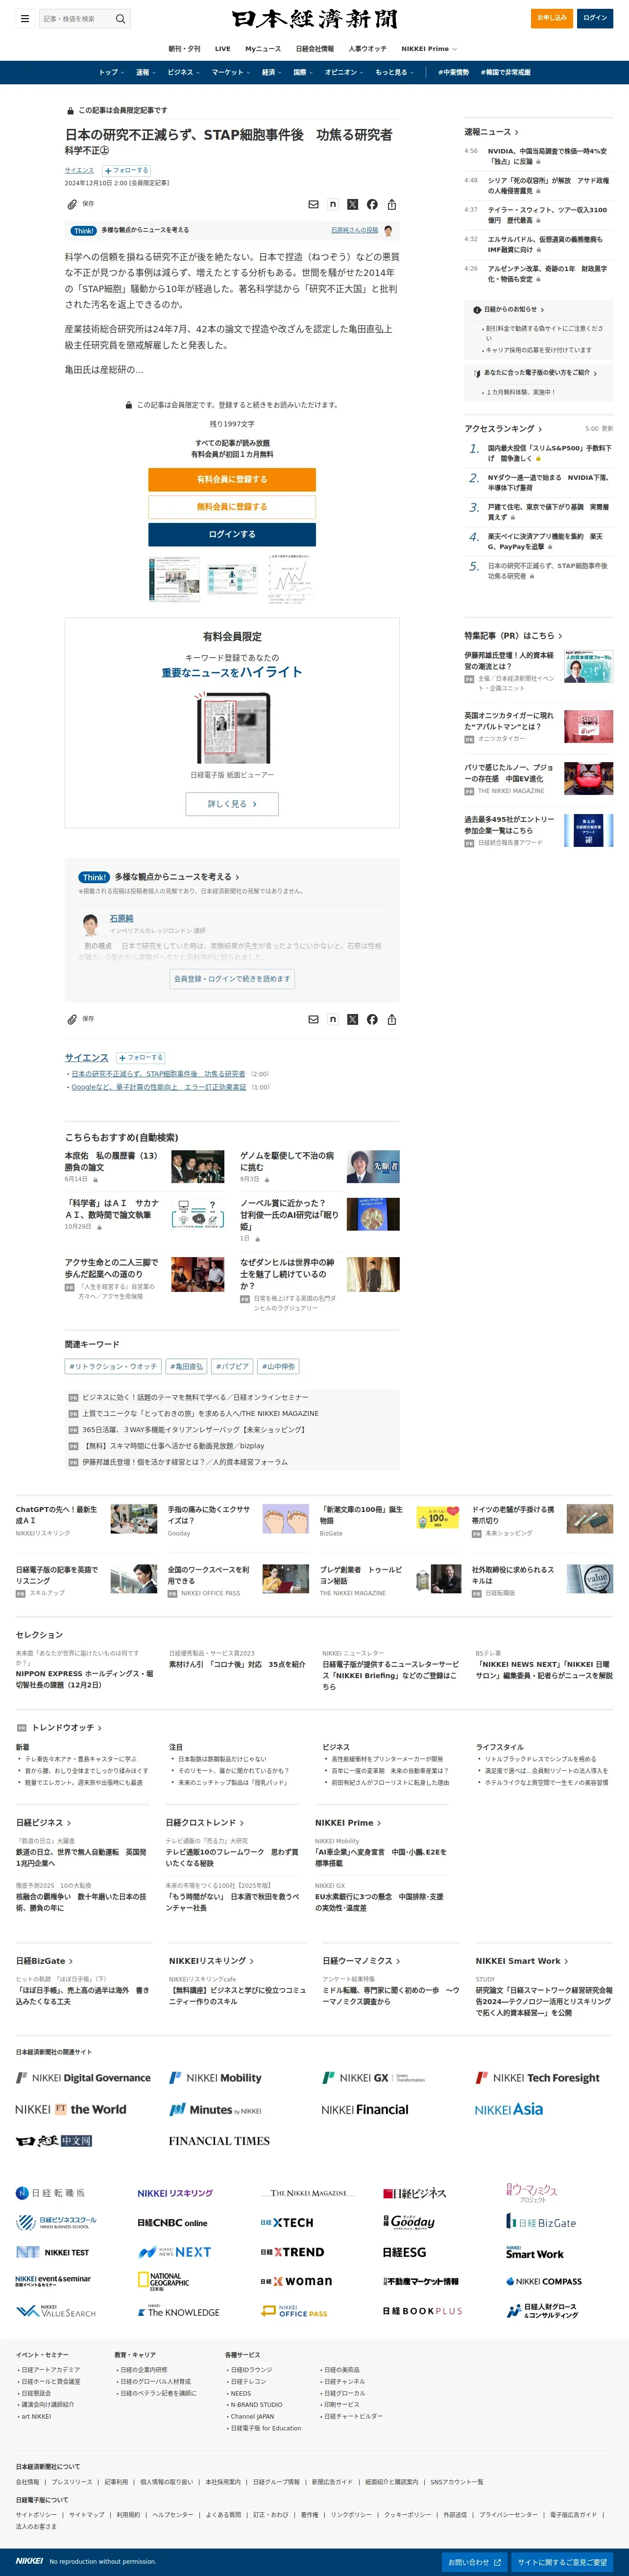Expand the オピニオン navigation dropdown

click(x=344, y=72)
